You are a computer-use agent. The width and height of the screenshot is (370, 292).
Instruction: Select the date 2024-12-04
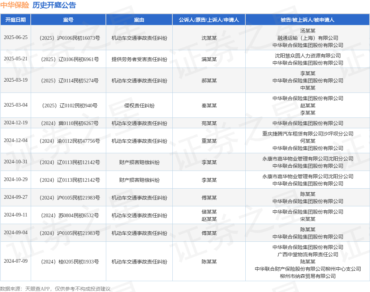point(16,140)
